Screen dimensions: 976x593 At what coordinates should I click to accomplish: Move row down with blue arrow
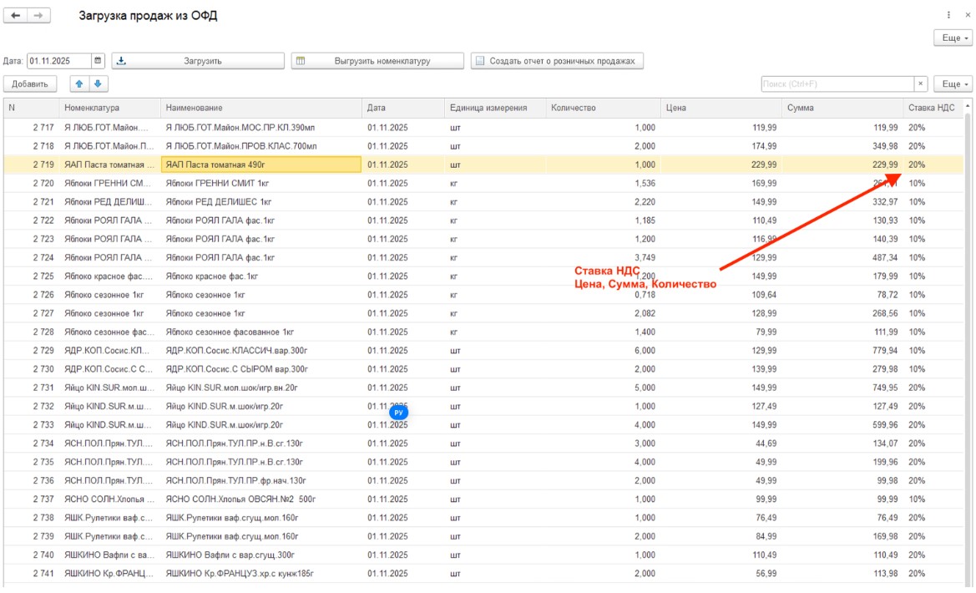[98, 84]
